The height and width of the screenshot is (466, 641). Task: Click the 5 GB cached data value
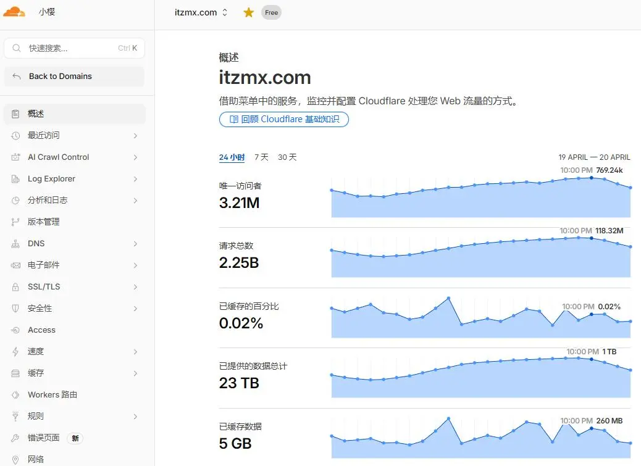coord(235,444)
